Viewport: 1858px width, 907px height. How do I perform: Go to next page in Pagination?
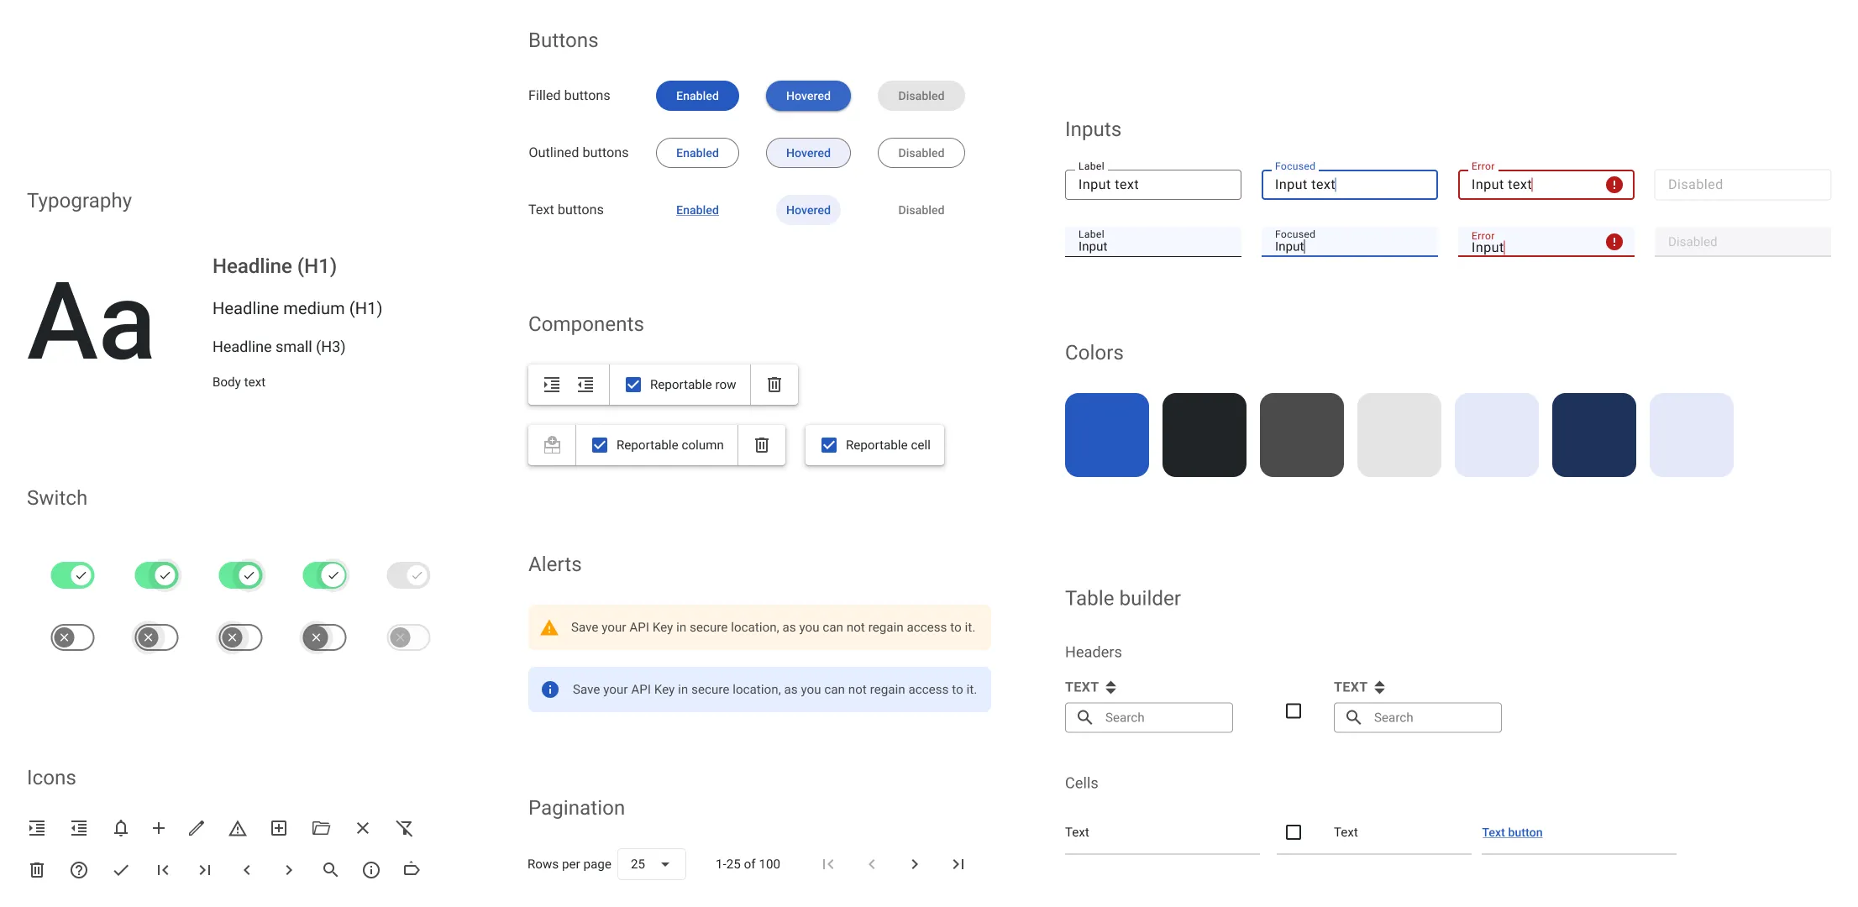coord(915,864)
